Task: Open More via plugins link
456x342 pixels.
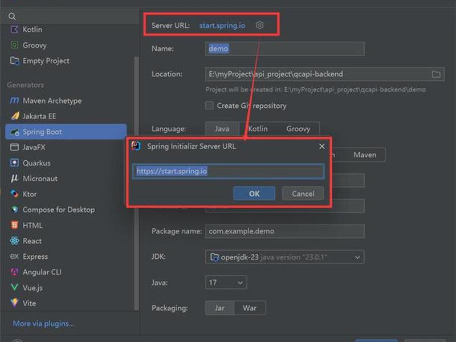Action: pyautogui.click(x=44, y=323)
